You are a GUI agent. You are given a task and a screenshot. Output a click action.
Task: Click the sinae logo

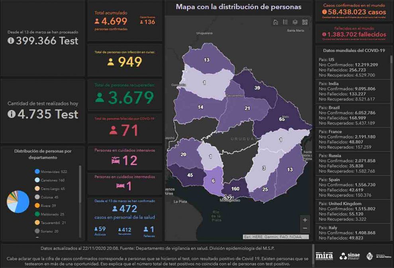[349, 256]
